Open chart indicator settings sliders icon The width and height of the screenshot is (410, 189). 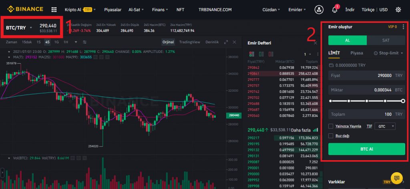click(84, 42)
